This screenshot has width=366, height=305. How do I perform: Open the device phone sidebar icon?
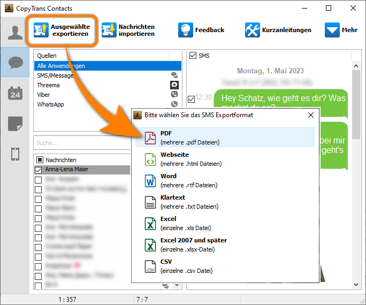(x=15, y=154)
